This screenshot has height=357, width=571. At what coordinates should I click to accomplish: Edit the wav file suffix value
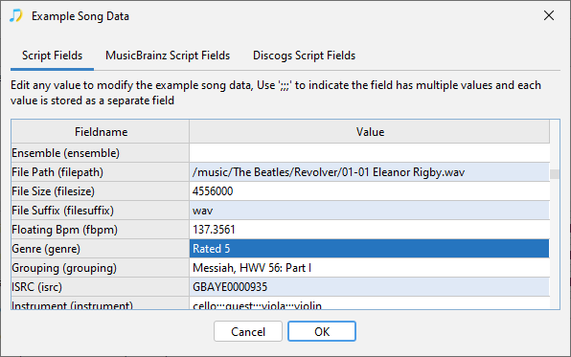370,211
